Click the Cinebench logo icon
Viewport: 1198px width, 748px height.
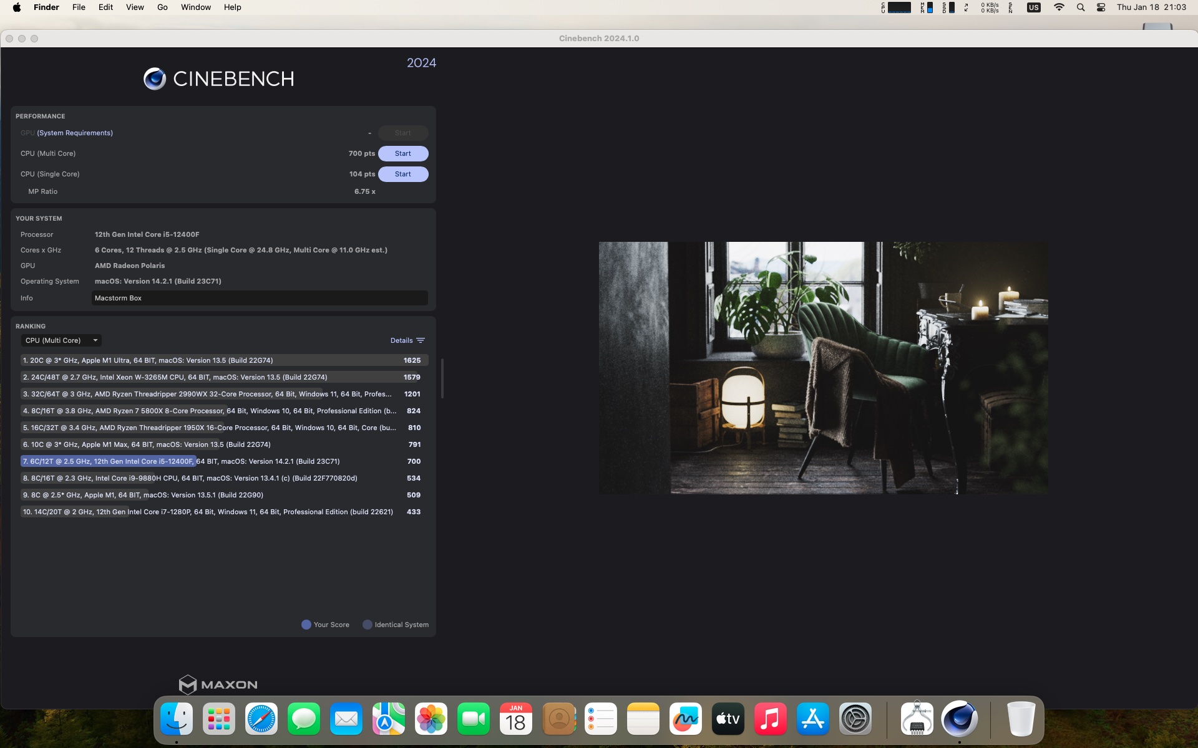click(155, 79)
